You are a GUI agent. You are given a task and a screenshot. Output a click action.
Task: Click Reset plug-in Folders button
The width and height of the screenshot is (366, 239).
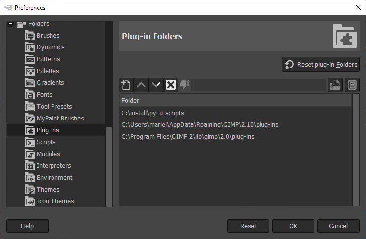click(320, 65)
